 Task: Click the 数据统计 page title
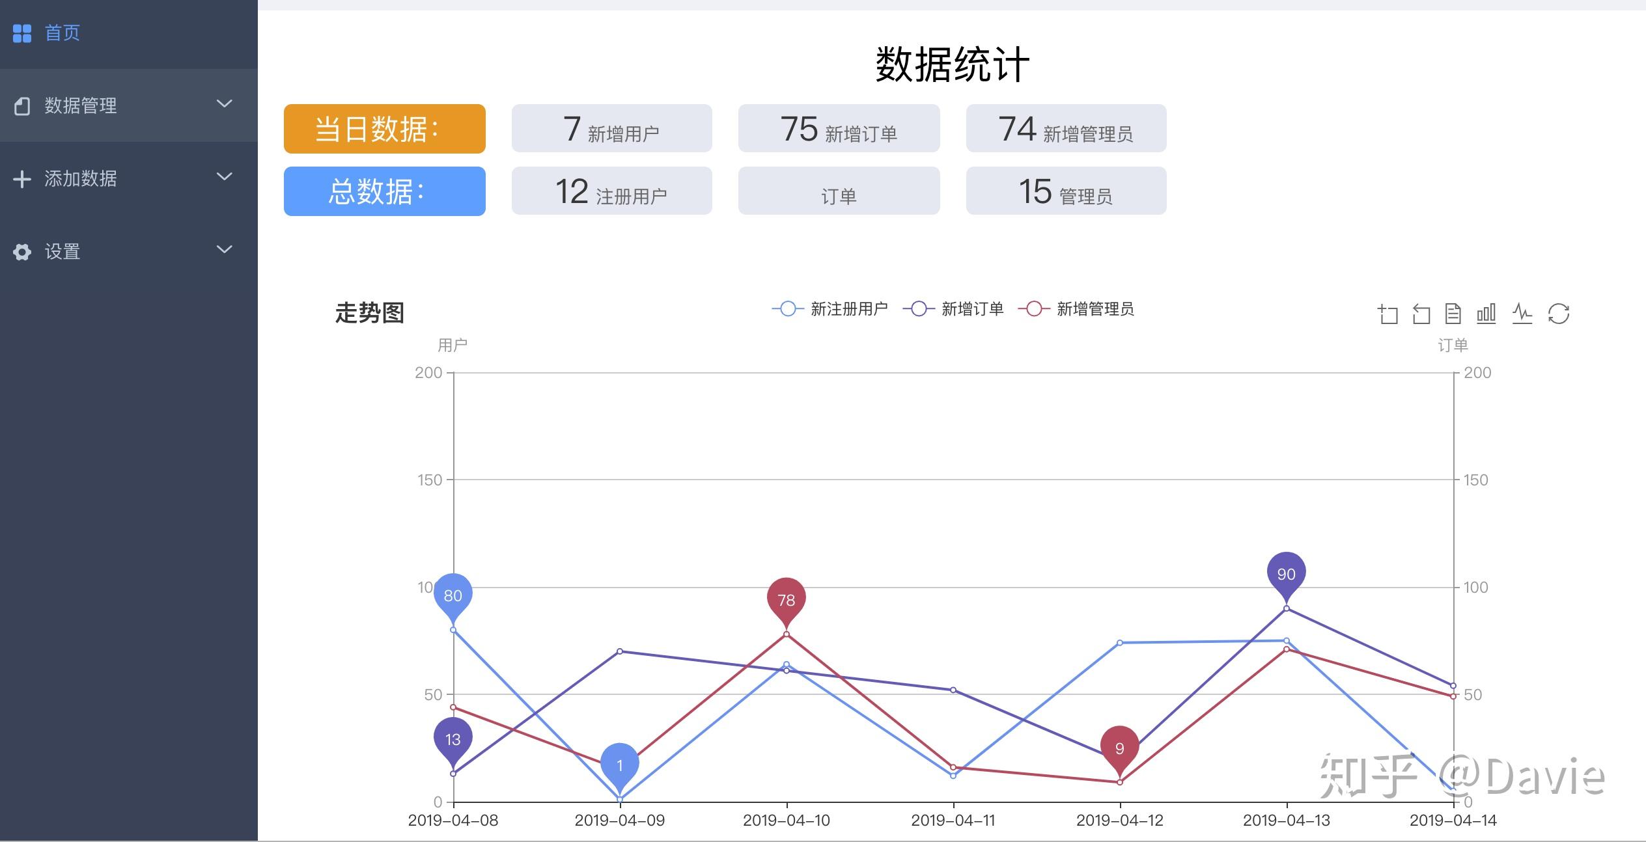[x=953, y=64]
